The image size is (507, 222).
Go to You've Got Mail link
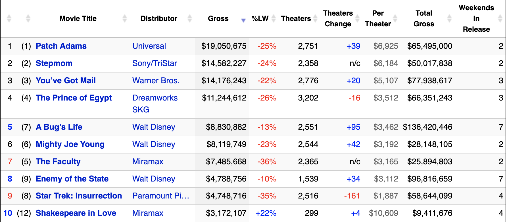pos(66,81)
